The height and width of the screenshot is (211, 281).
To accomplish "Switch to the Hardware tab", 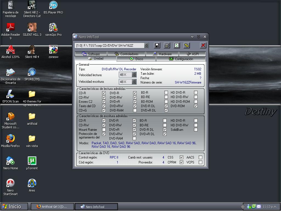I will click(162, 54).
